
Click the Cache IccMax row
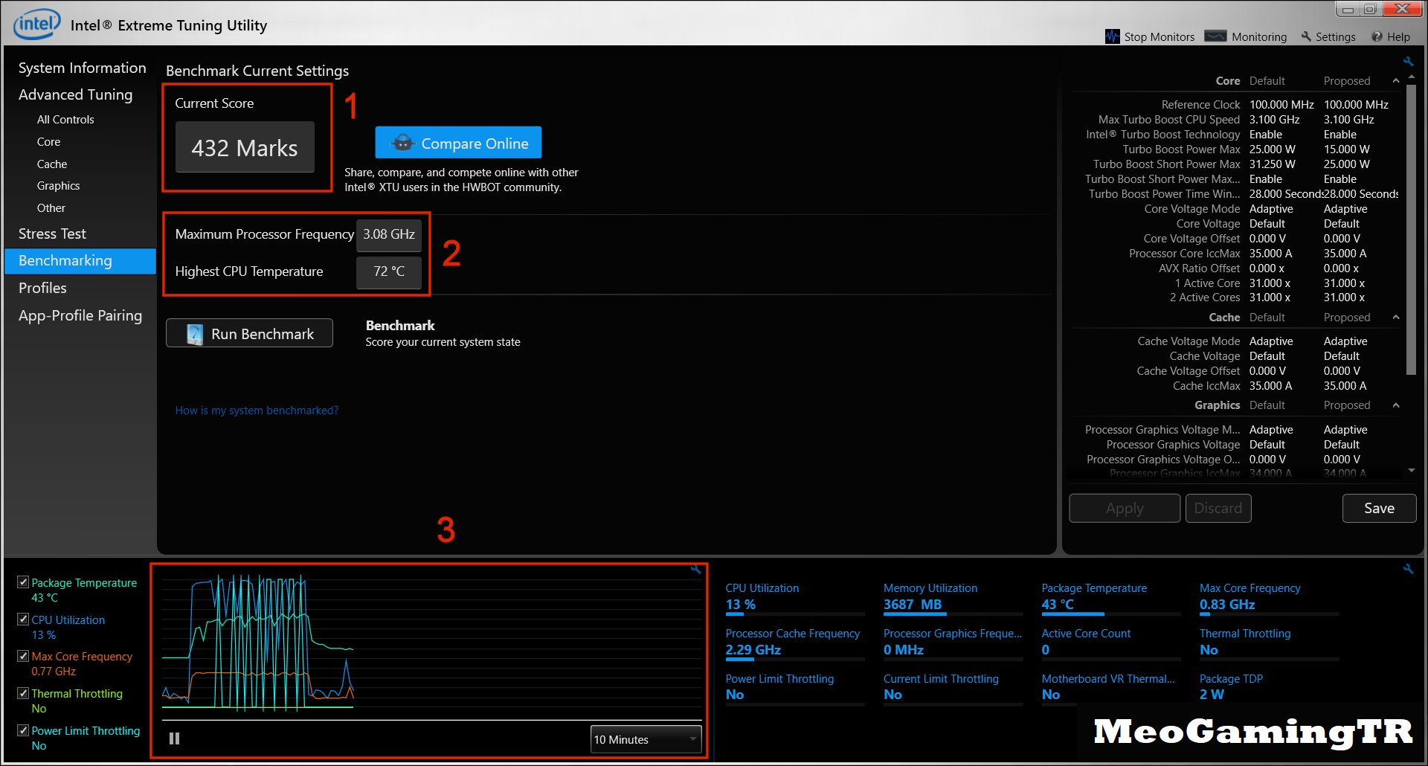tap(1235, 386)
